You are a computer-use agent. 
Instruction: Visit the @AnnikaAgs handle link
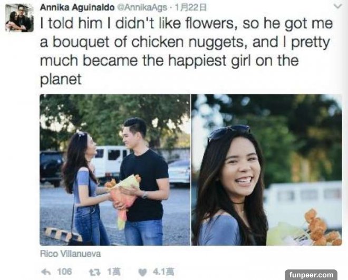[x=142, y=8]
